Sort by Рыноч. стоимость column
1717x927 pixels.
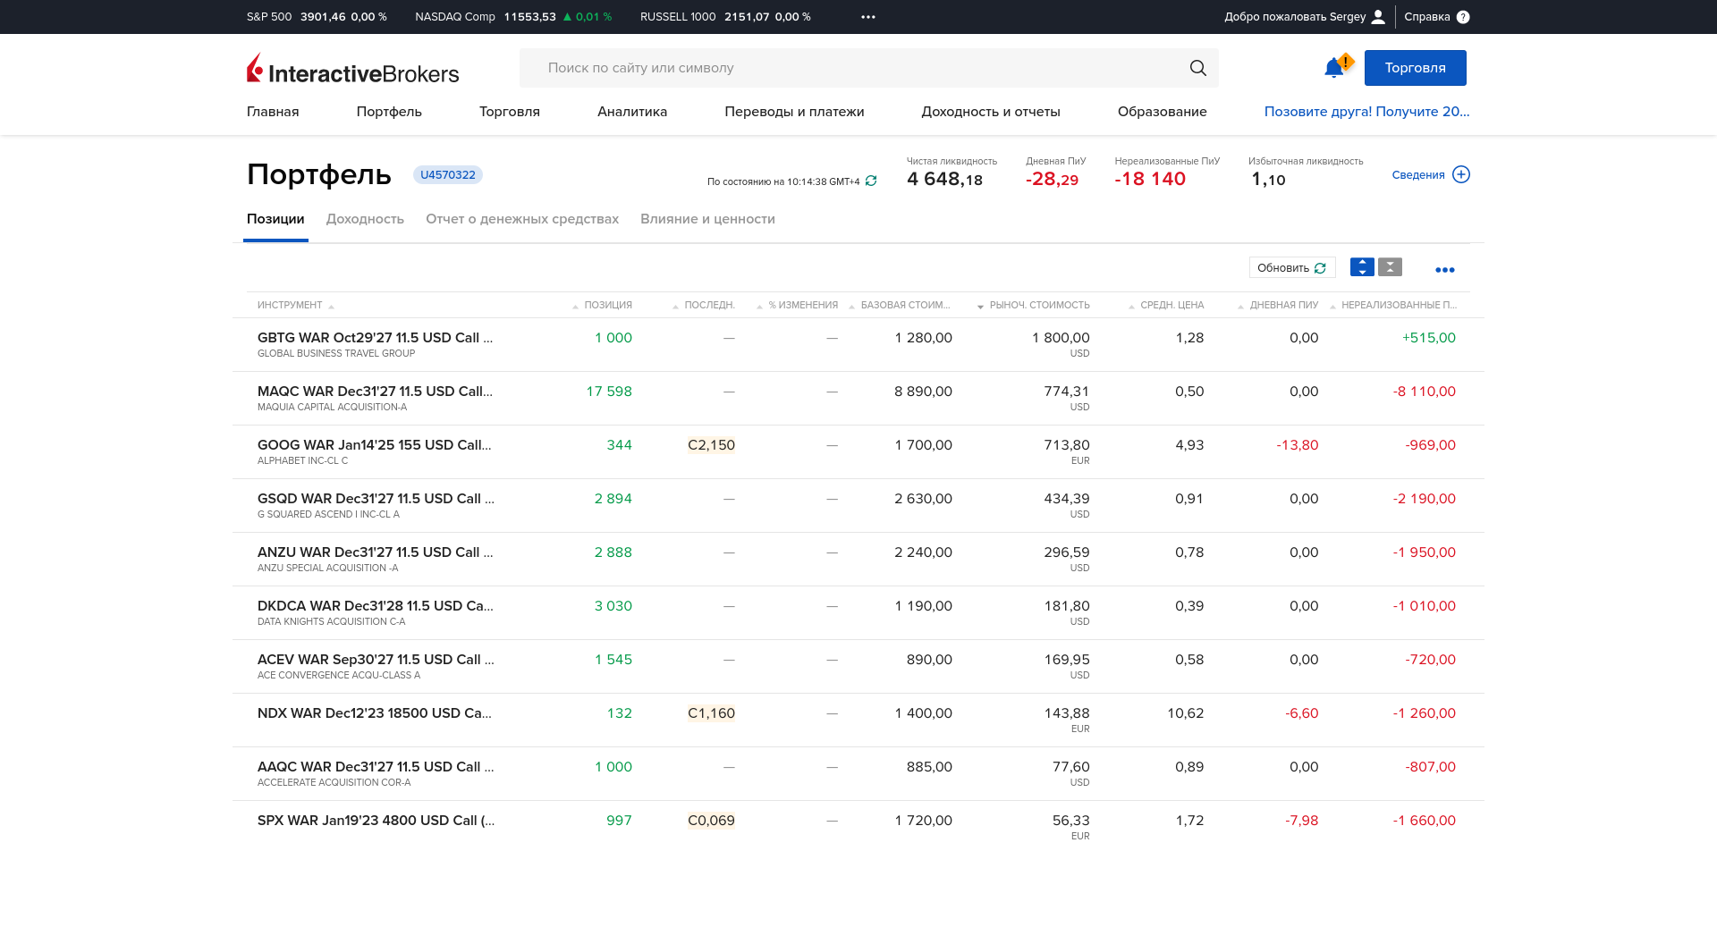click(1038, 306)
